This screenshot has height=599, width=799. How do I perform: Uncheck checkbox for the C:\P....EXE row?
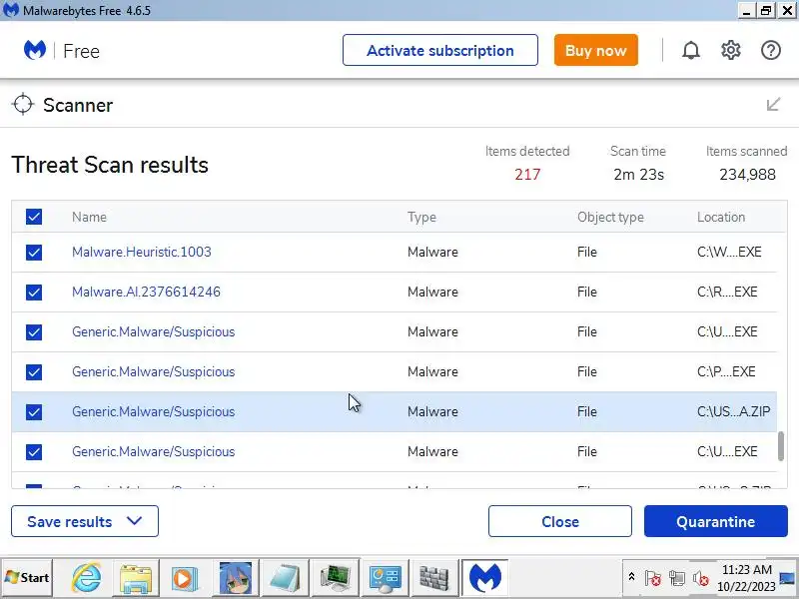34,371
